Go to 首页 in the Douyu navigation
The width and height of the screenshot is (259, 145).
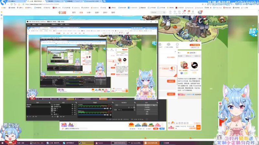click(x=74, y=13)
